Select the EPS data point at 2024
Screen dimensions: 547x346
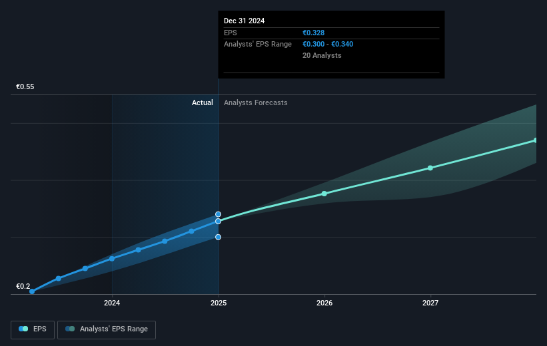pyautogui.click(x=112, y=259)
